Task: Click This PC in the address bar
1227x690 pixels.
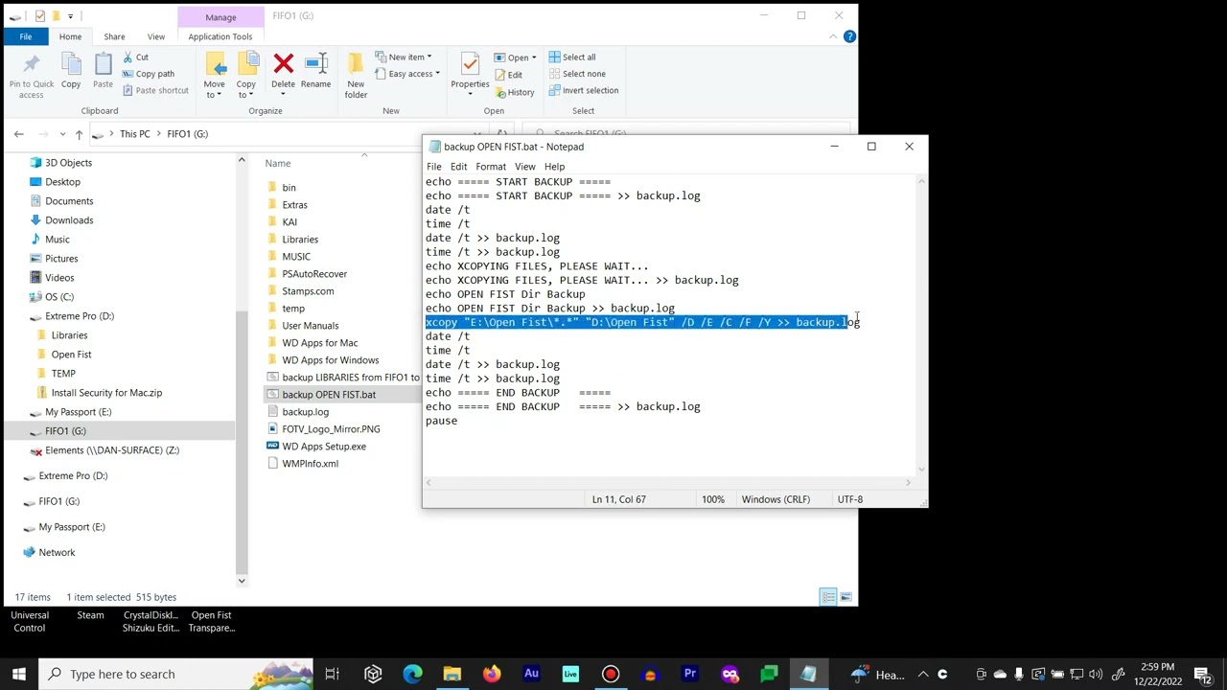Action: point(134,134)
